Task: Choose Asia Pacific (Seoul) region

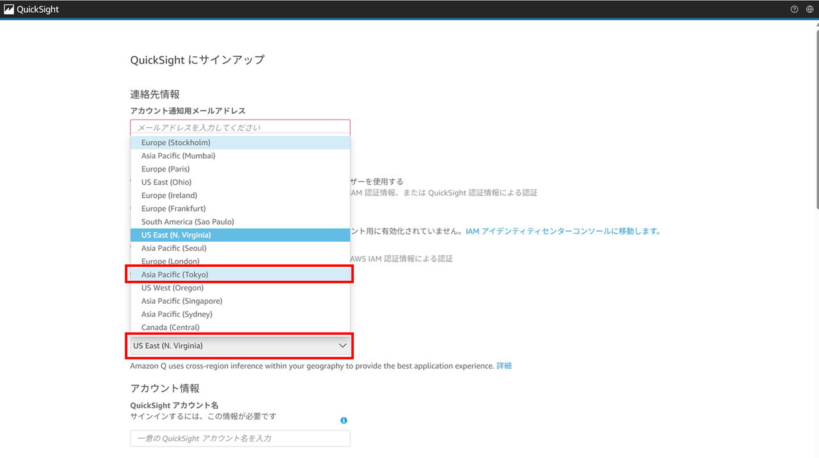Action: click(x=240, y=248)
